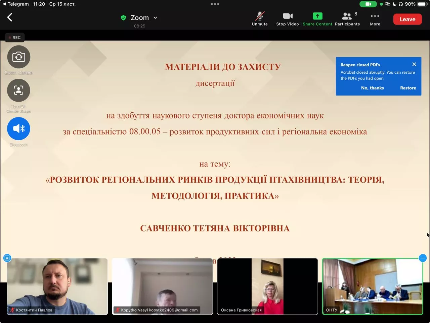Tap Kopytko Vasyl's muted microphone indicator

point(118,310)
